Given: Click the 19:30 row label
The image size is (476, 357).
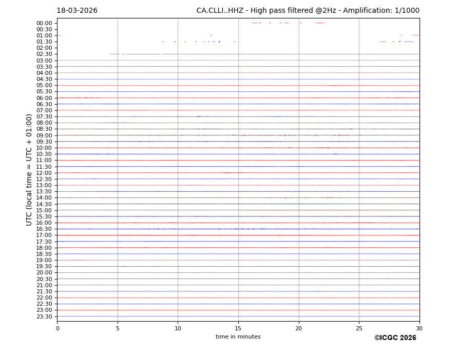Looking at the screenshot, I should (x=44, y=267).
